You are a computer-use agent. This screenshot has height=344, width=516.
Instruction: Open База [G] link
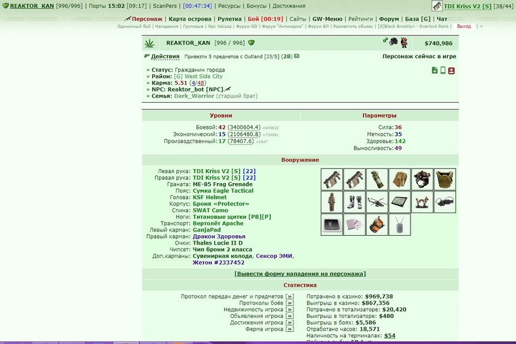(418, 19)
